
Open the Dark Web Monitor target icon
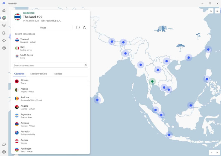pos(4,48)
